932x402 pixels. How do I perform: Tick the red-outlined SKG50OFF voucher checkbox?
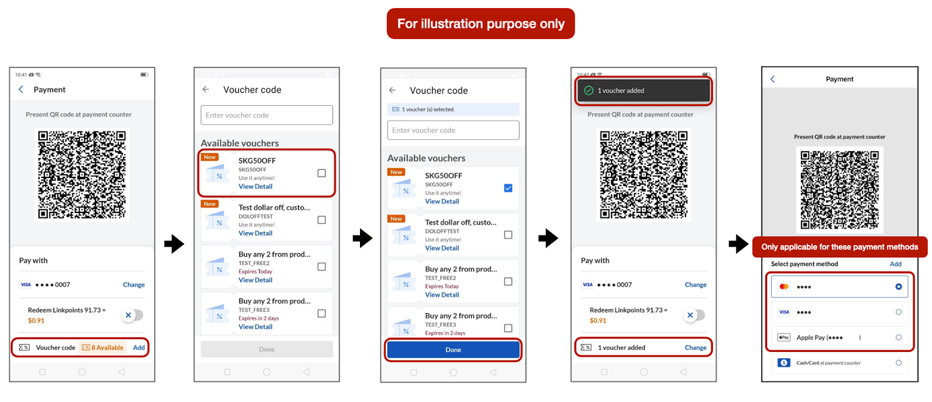pyautogui.click(x=322, y=173)
